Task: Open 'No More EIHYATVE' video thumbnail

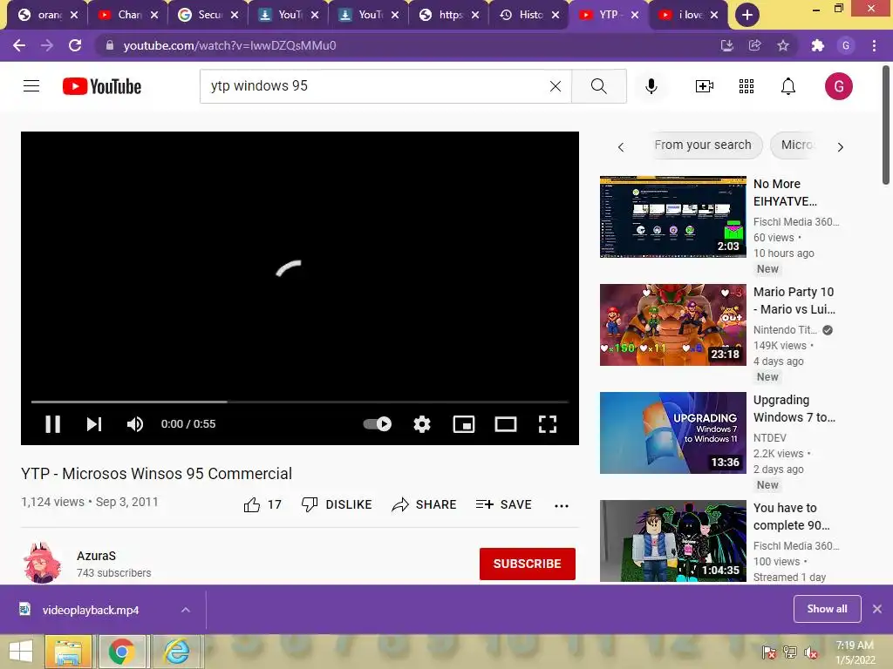Action: tap(672, 217)
